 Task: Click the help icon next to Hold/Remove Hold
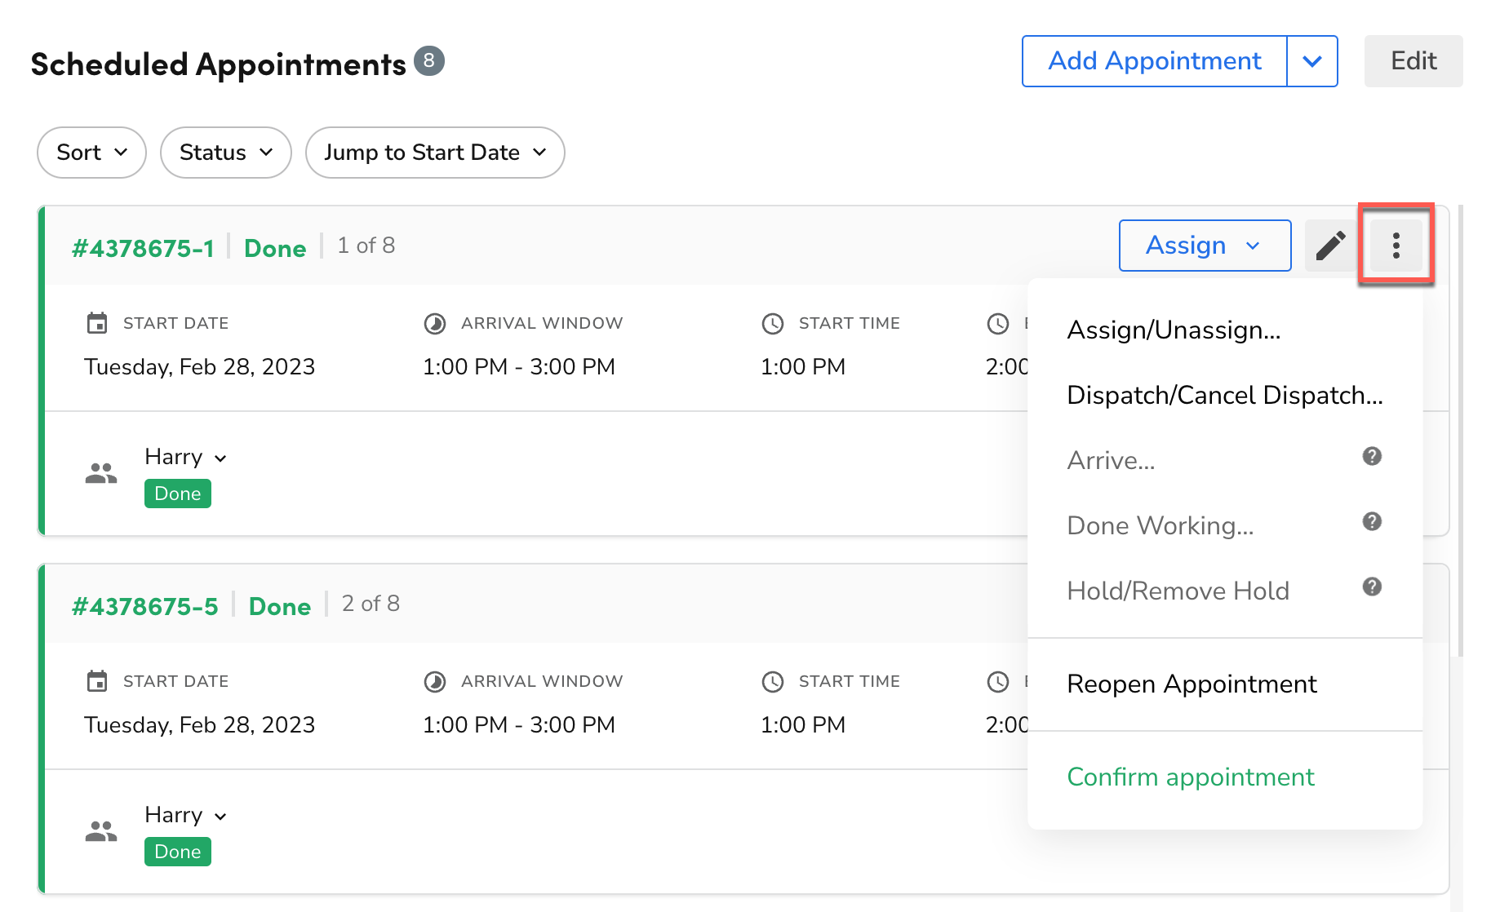point(1372,587)
